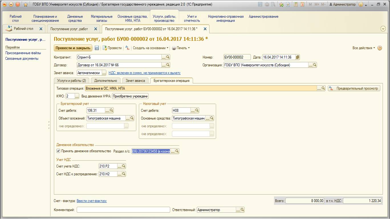Click magnifier next to Счет учета НДС

point(124,166)
